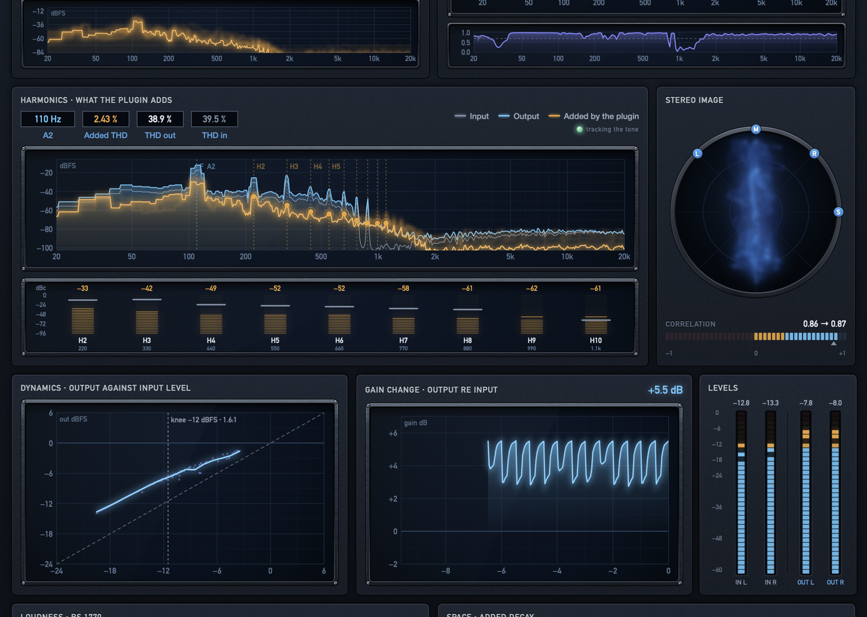Click the L marker on stereo image
The height and width of the screenshot is (617, 867).
click(x=697, y=154)
